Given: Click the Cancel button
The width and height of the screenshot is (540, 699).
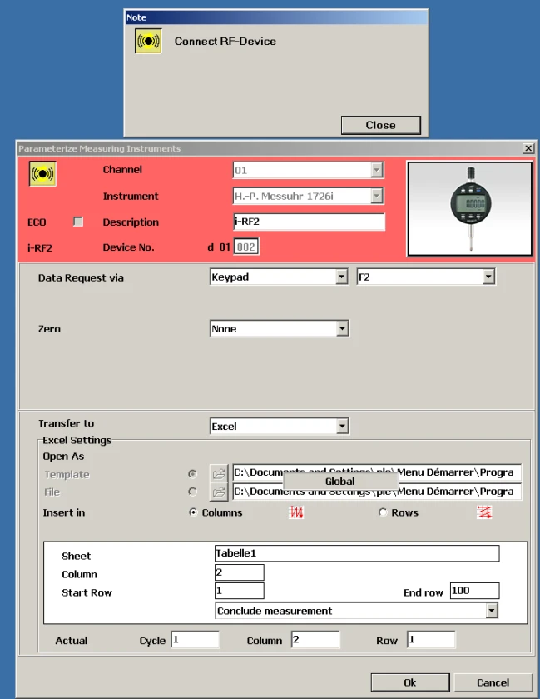Looking at the screenshot, I should coord(493,682).
